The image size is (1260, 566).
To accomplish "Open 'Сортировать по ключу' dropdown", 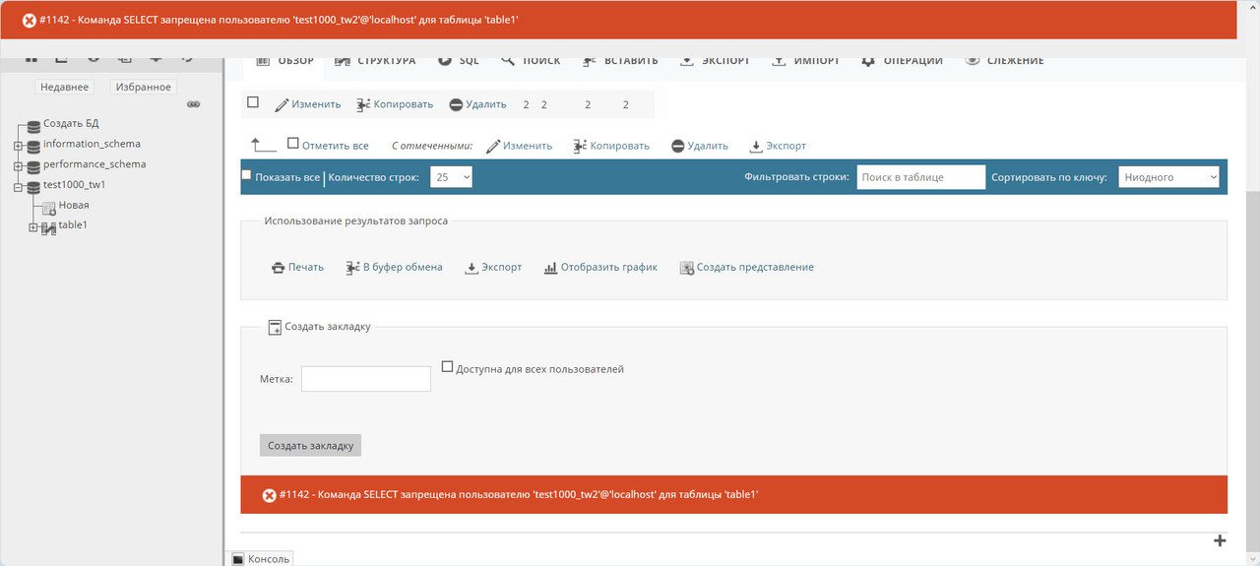I will click(1168, 177).
